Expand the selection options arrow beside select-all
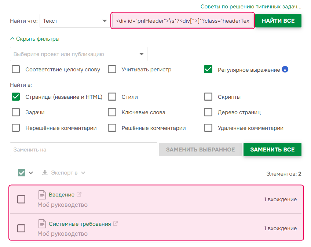The height and width of the screenshot is (247, 311). pyautogui.click(x=31, y=173)
